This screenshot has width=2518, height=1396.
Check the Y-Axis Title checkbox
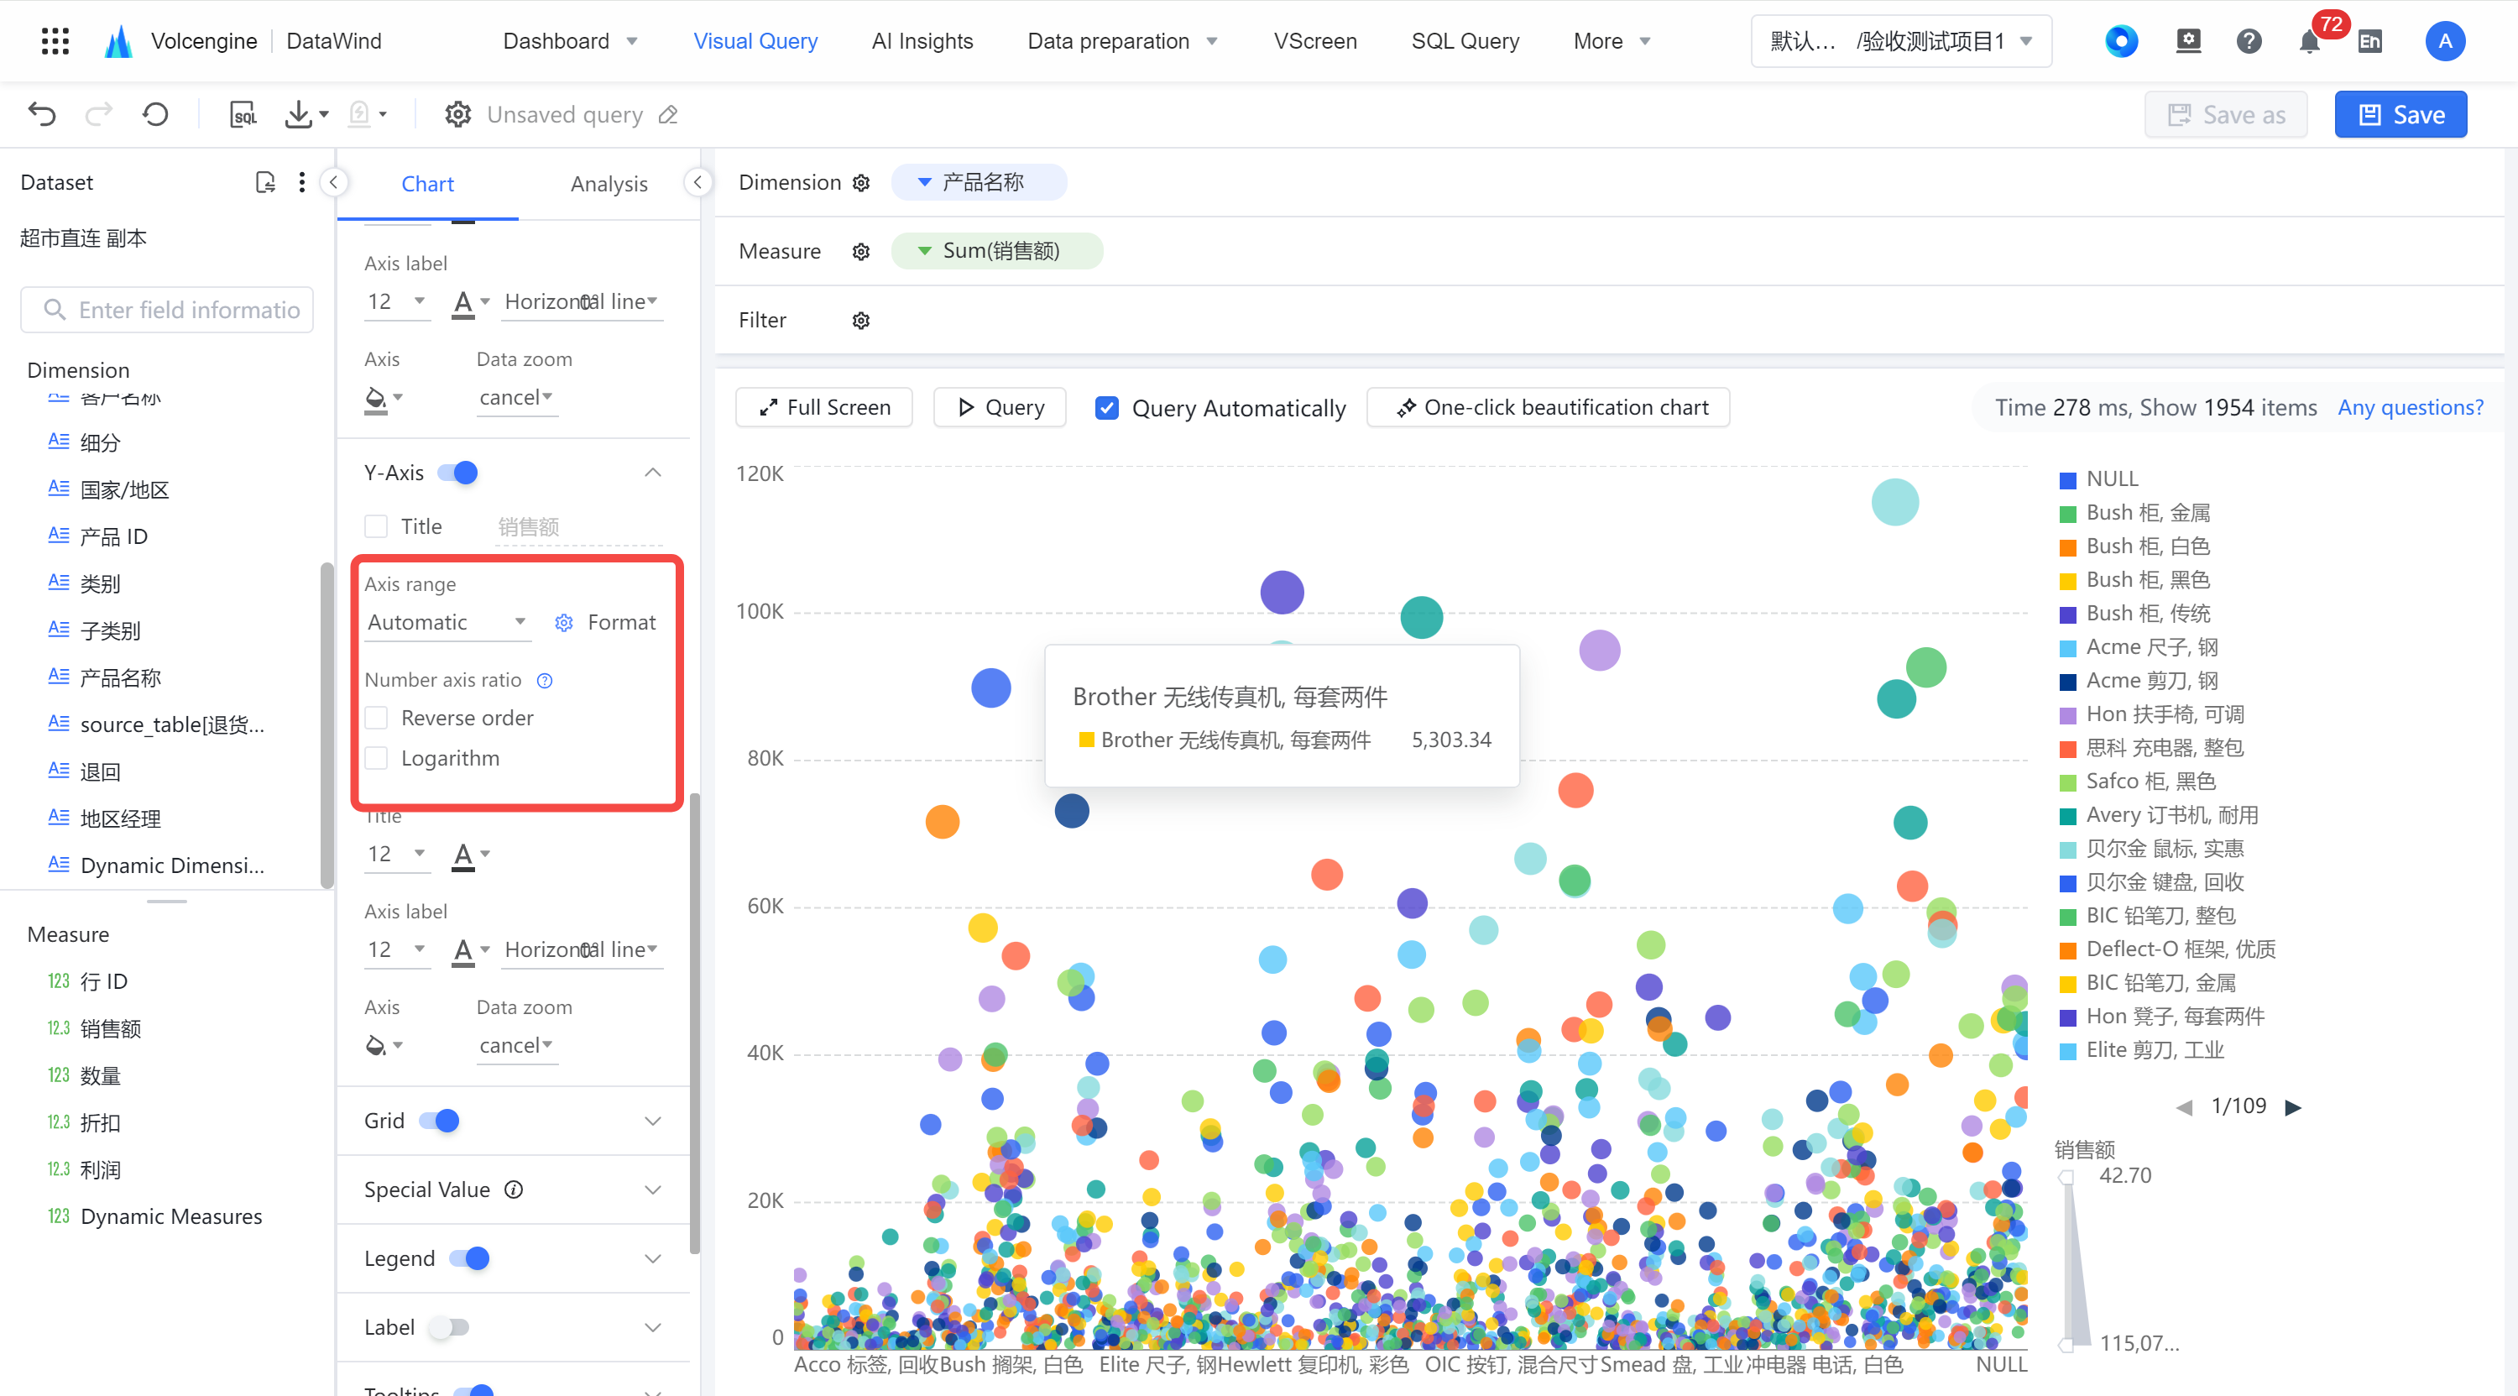(x=375, y=527)
